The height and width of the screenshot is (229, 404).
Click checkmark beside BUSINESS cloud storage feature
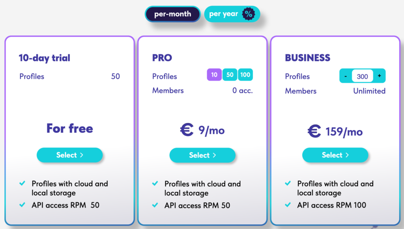coord(288,184)
